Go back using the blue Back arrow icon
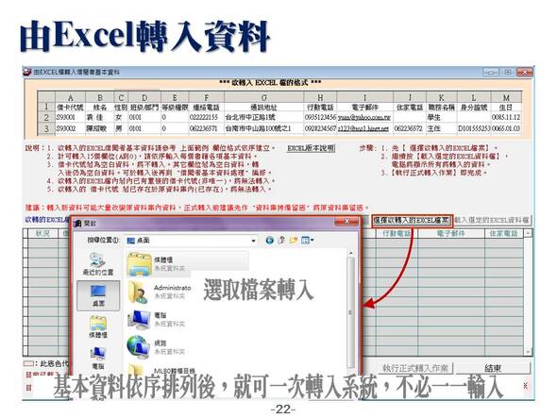 tap(270, 241)
